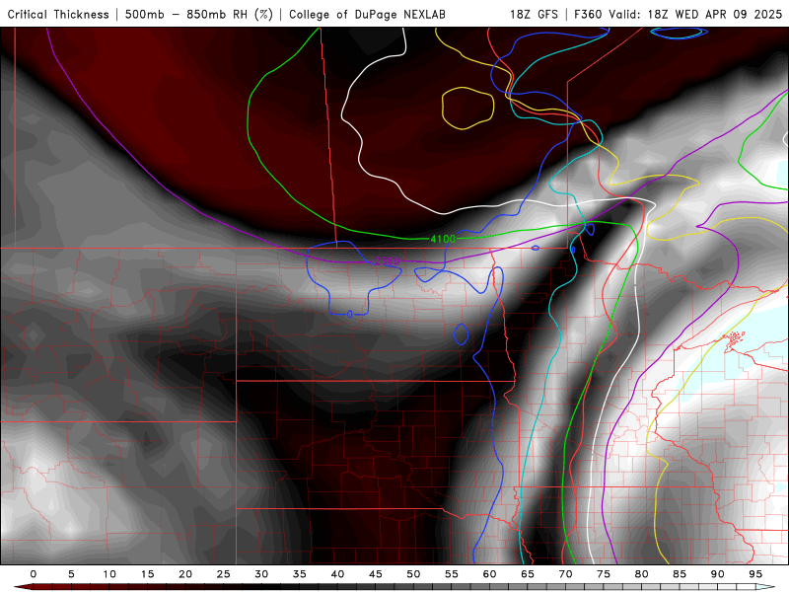Click the "45" tick on the color scale

[x=376, y=574]
